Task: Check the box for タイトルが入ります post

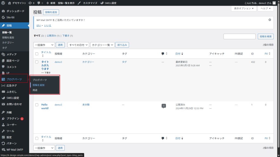Action: 37,62
